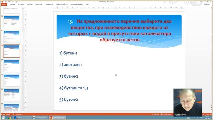This screenshot has width=213, height=120.
Task: Select slide 20 thumbnail
Action: [x=12, y=108]
